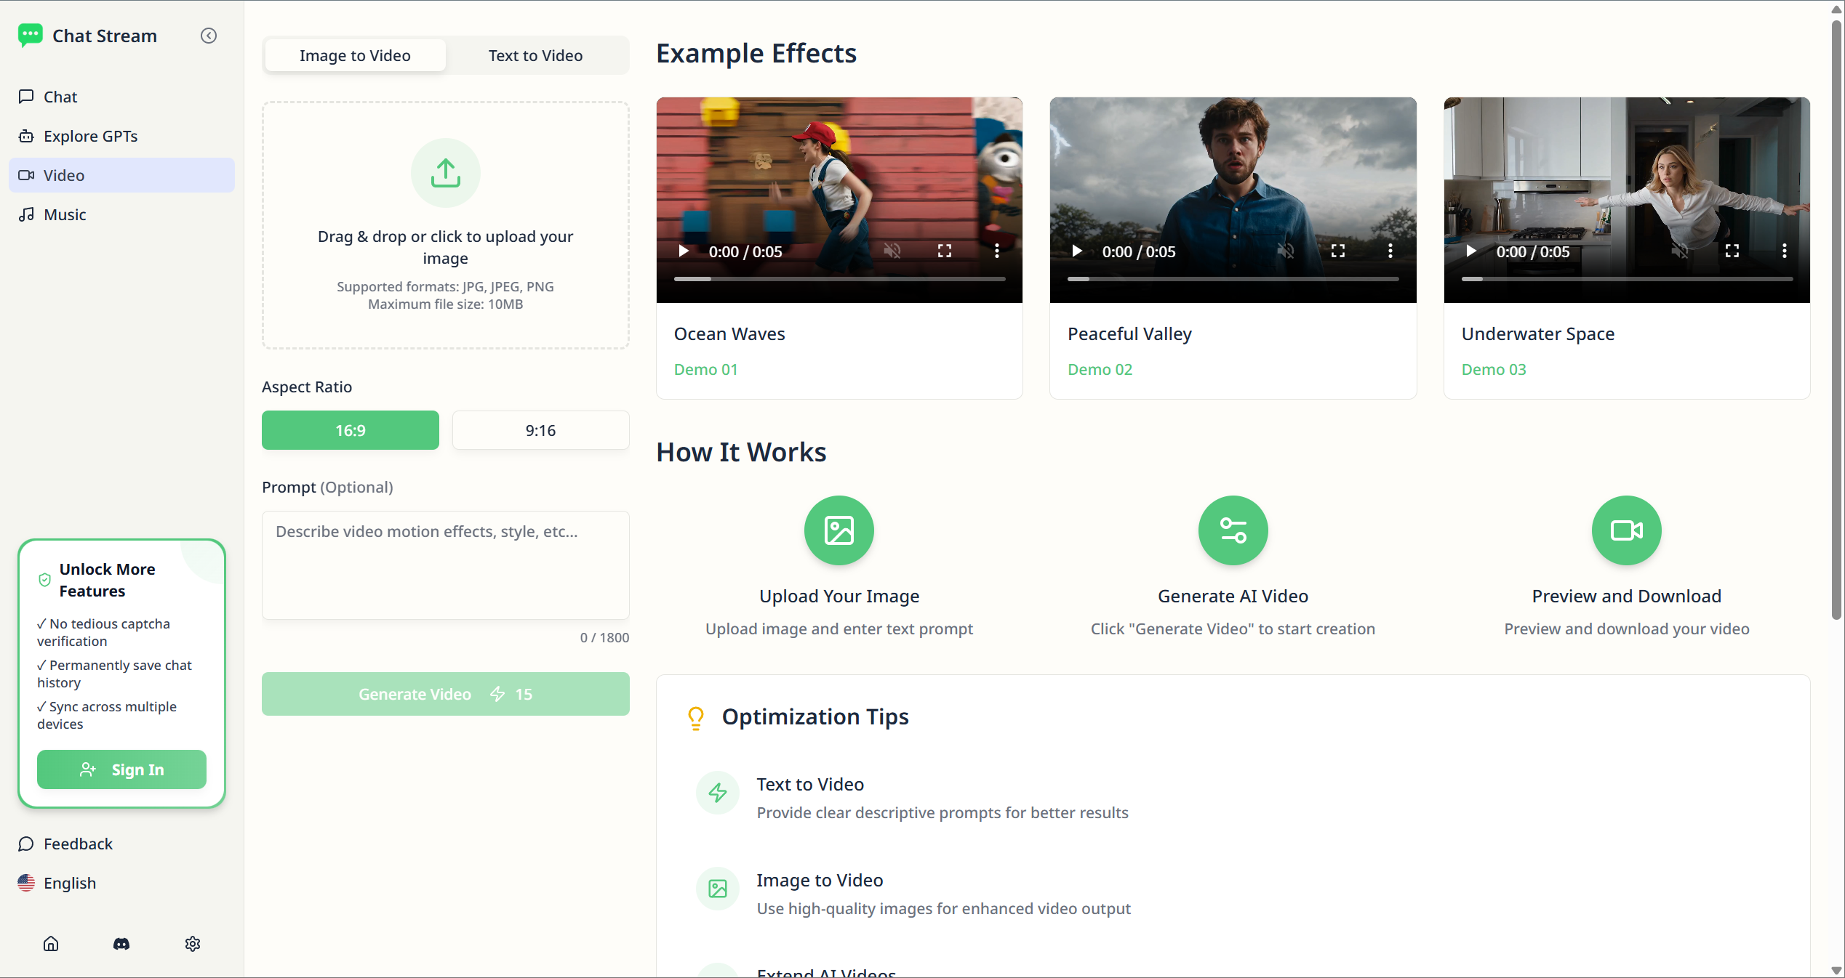Image resolution: width=1845 pixels, height=978 pixels.
Task: Click the video prompt text field
Action: (445, 565)
